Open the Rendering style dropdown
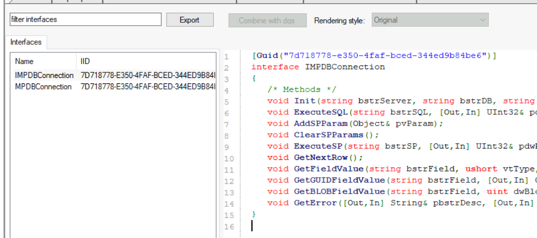537x238 pixels. click(x=430, y=20)
